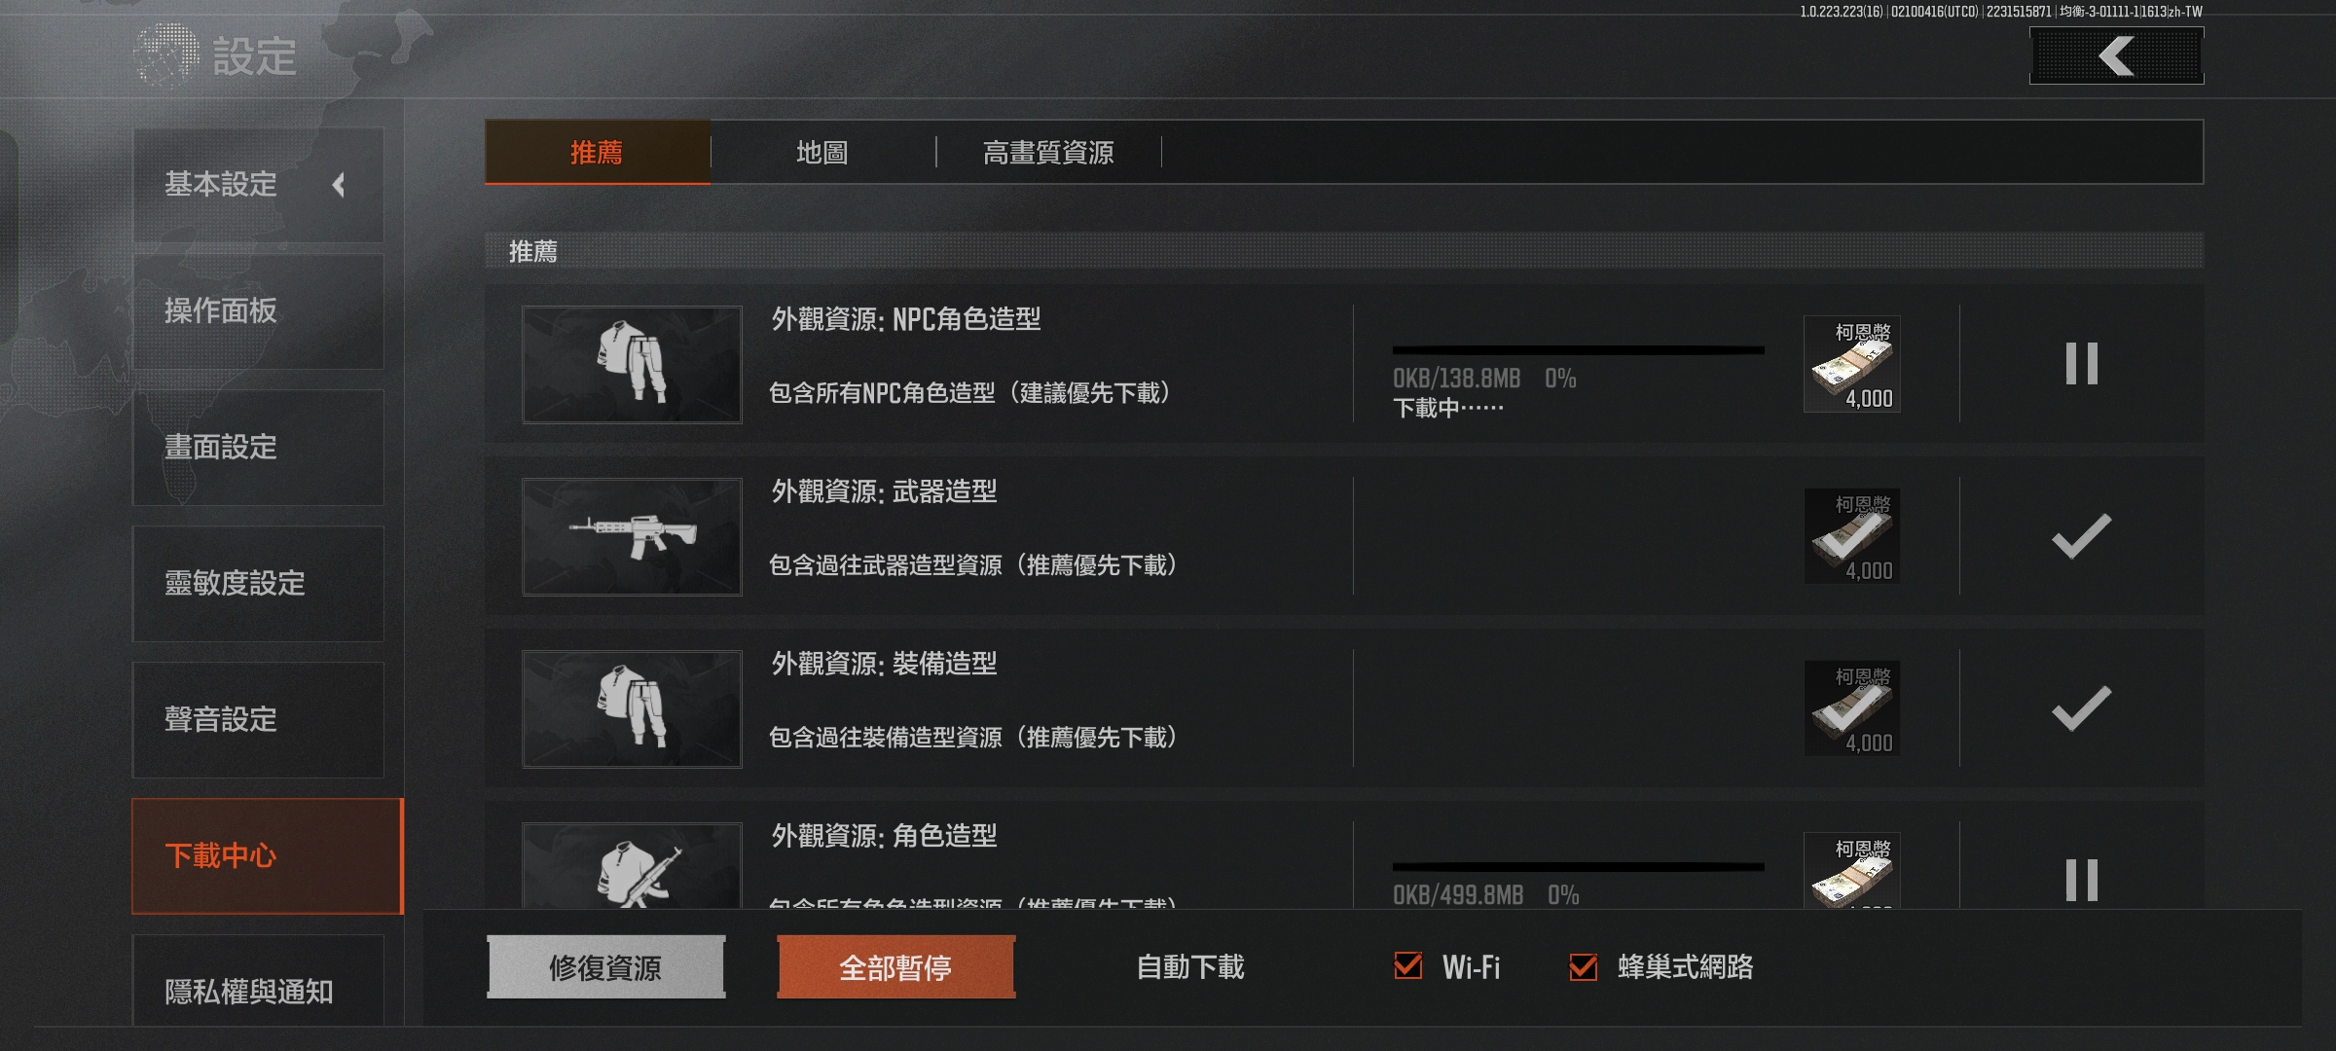Collapse the 基本設定 arrow
This screenshot has height=1051, width=2336.
point(339,185)
